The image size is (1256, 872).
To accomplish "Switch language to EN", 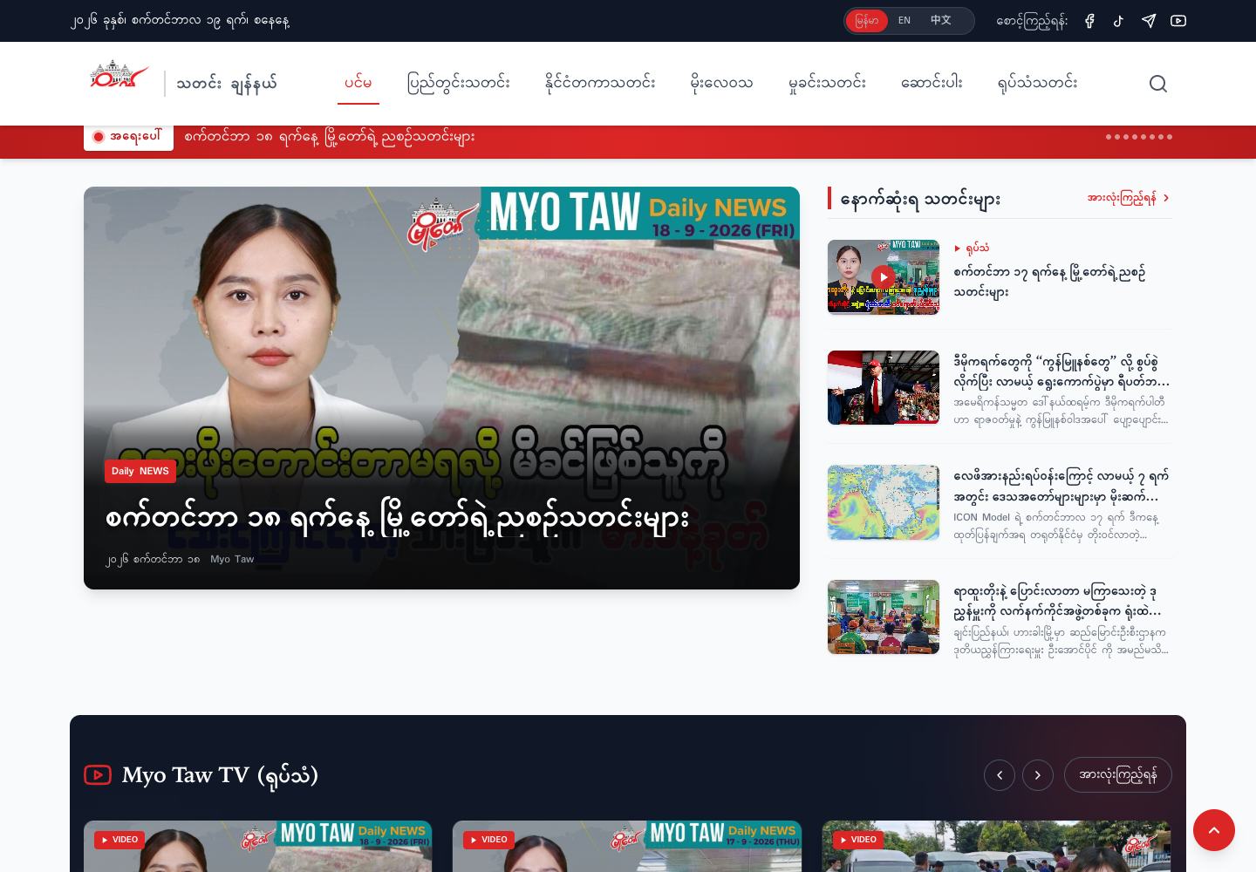I will (x=904, y=21).
